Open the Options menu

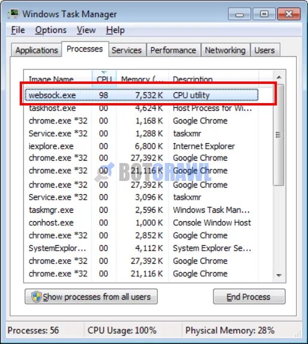click(x=51, y=30)
